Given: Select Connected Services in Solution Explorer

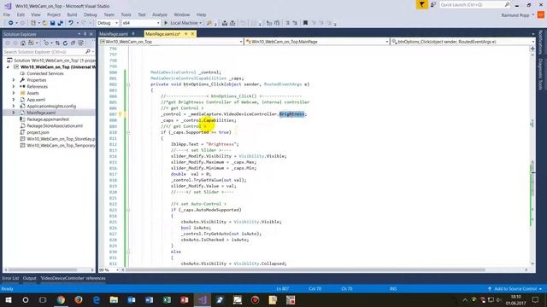Looking at the screenshot, I should point(45,73).
